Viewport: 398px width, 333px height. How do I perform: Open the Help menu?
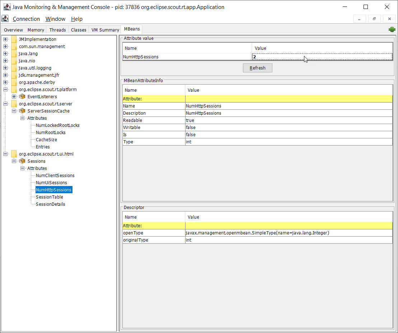pos(77,19)
